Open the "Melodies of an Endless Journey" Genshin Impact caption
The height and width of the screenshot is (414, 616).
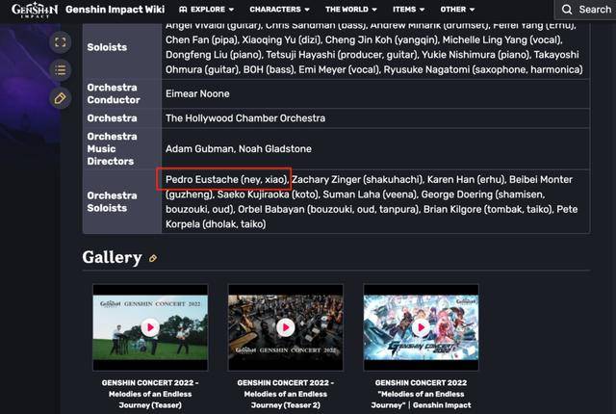click(x=422, y=394)
